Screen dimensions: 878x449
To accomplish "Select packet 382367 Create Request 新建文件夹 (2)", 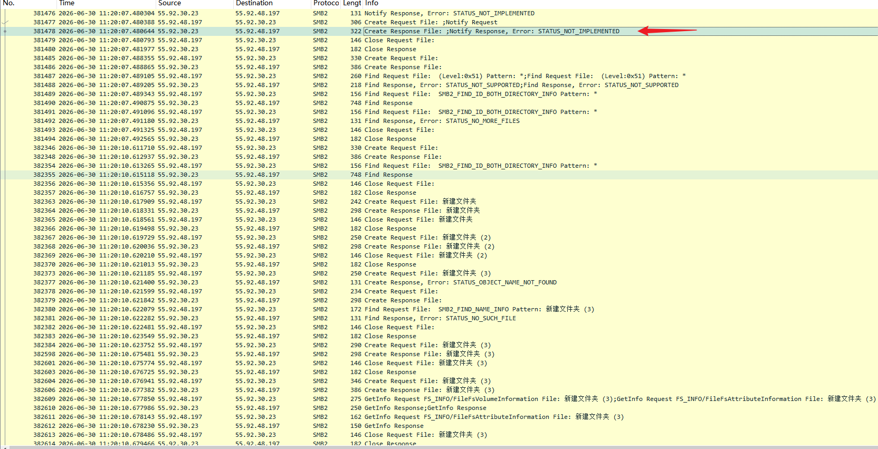I will point(439,237).
